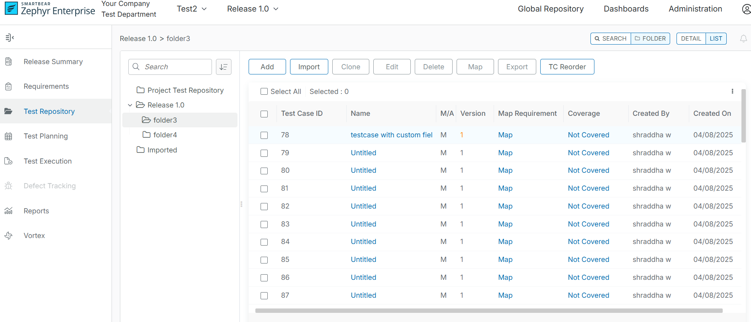Check the Select All checkbox
Screen dimensions: 751x322
pyautogui.click(x=264, y=92)
